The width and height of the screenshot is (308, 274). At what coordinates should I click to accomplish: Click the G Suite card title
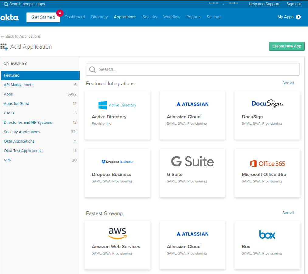pos(175,175)
